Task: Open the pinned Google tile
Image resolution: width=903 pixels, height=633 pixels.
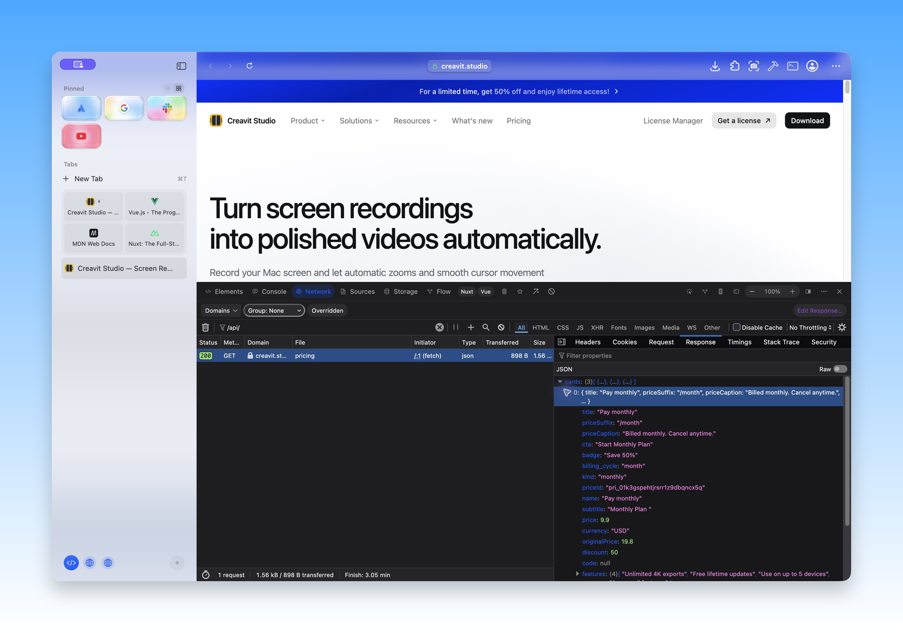Action: [124, 108]
